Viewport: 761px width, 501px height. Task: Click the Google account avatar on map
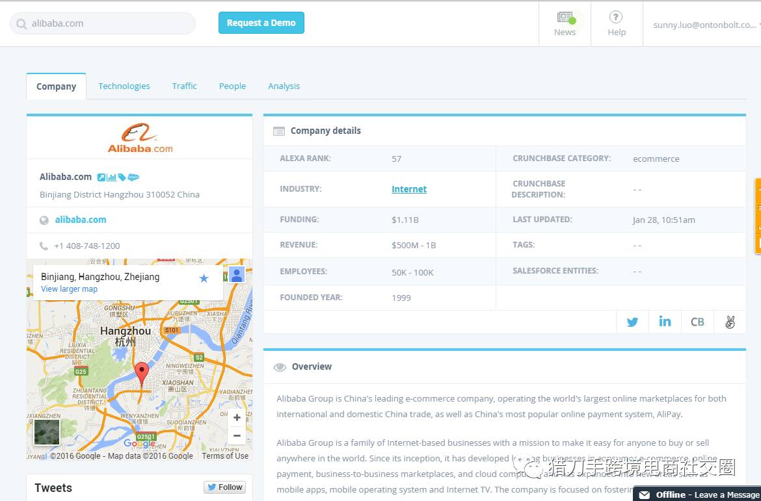tap(237, 275)
